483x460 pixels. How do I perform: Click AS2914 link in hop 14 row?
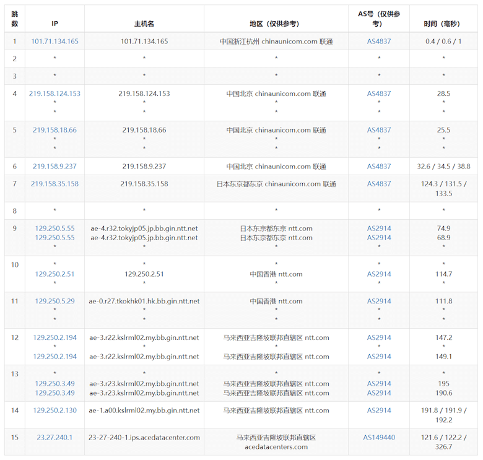379,410
